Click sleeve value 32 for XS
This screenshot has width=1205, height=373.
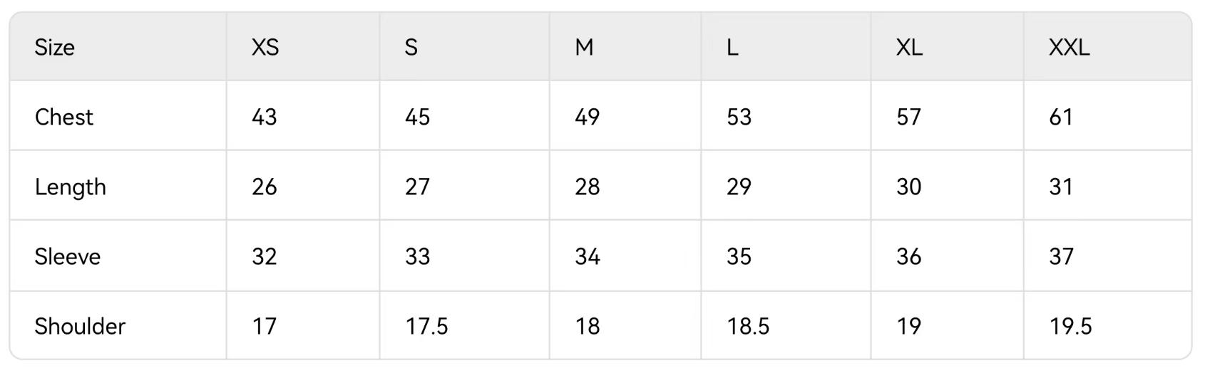pos(265,256)
